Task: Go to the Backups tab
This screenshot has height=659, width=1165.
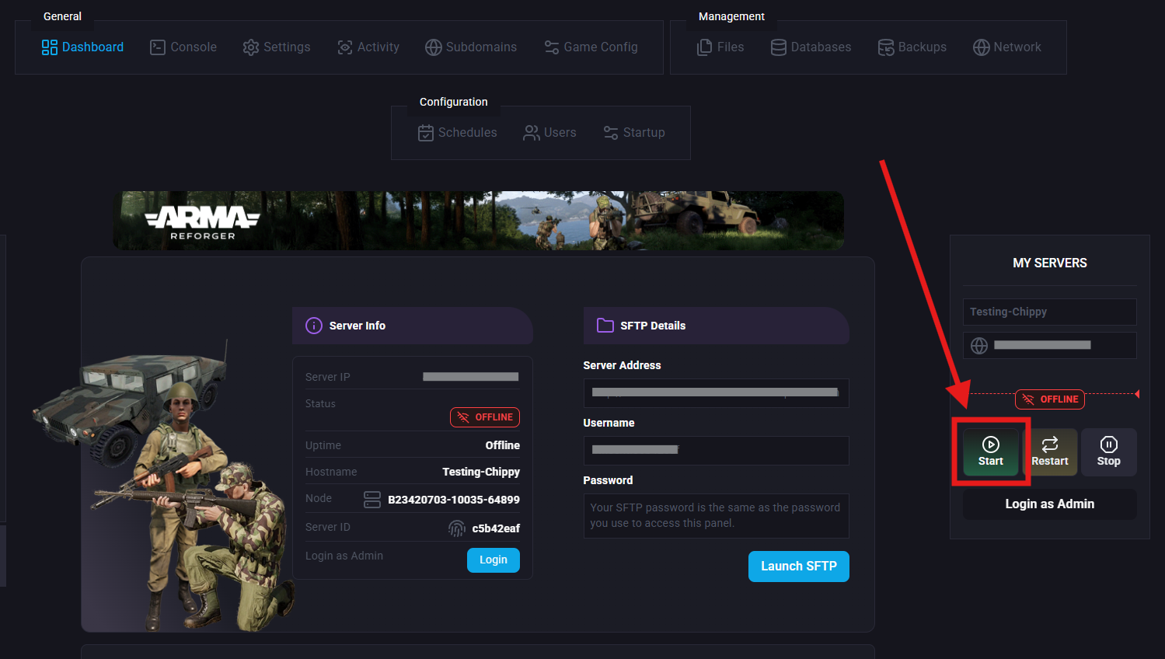Action: [912, 47]
